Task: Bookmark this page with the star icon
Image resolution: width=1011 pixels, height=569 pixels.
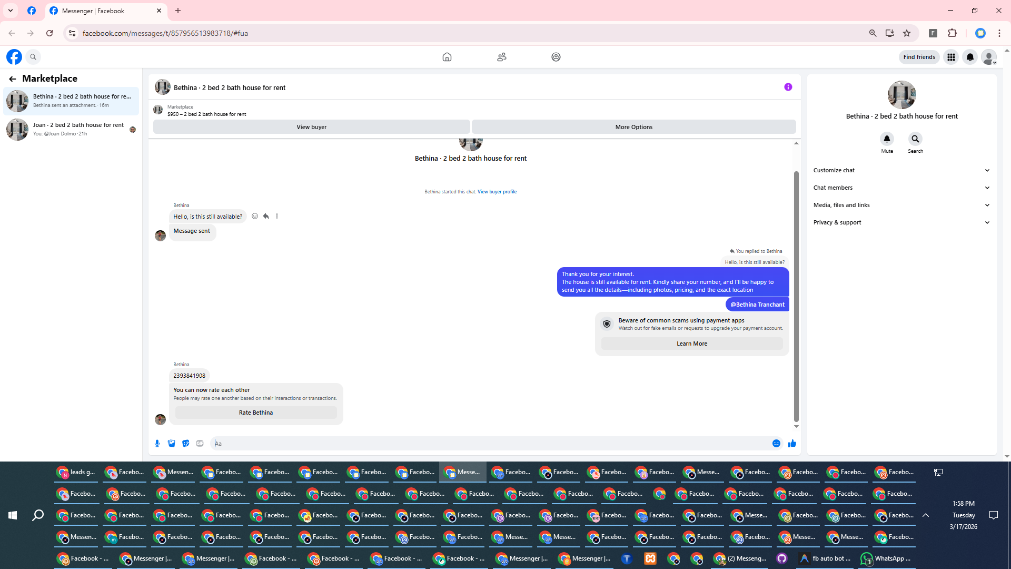Action: (907, 33)
